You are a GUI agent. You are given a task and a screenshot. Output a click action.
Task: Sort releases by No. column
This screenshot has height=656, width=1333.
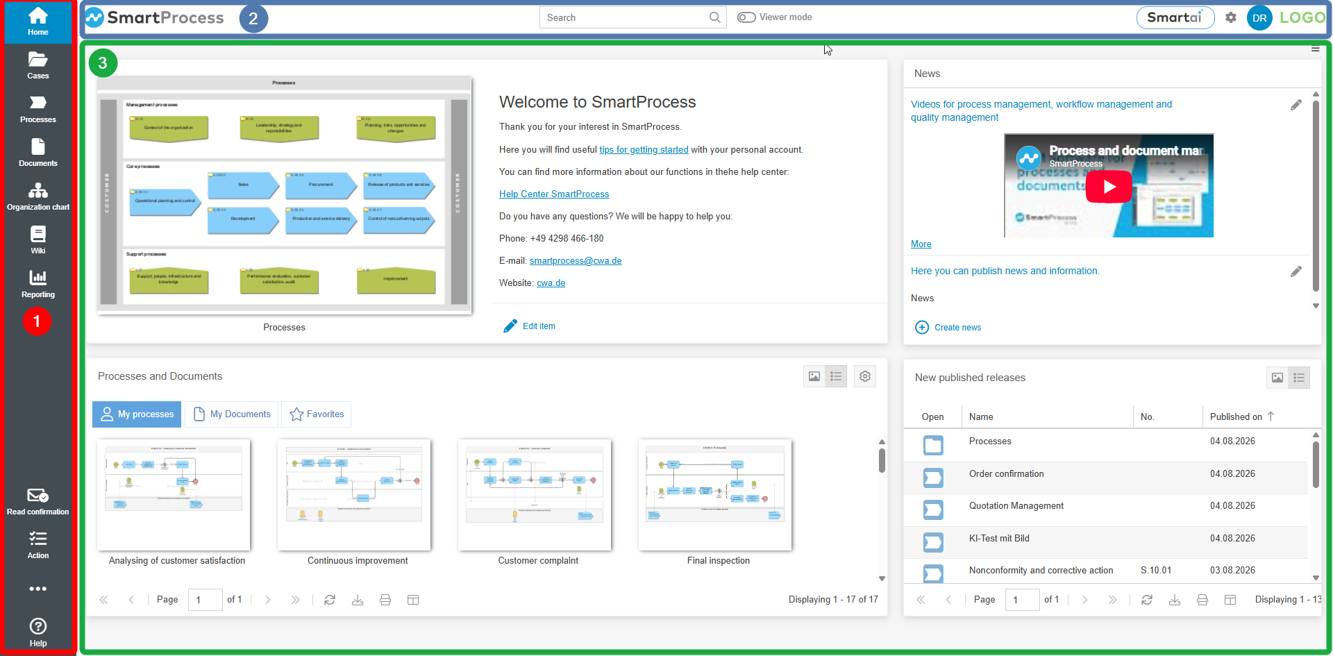pyautogui.click(x=1168, y=417)
